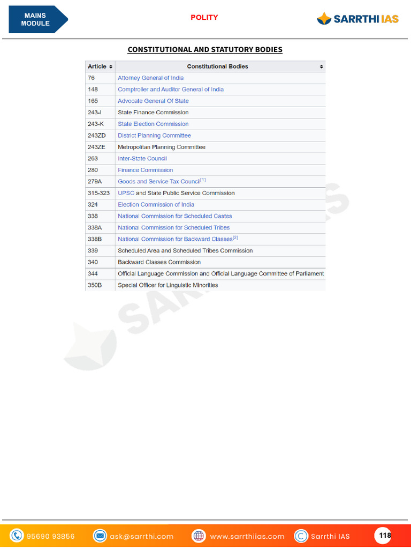Click Special Officer for Linguistic Minorities text
This screenshot has width=411, height=549.
point(168,285)
